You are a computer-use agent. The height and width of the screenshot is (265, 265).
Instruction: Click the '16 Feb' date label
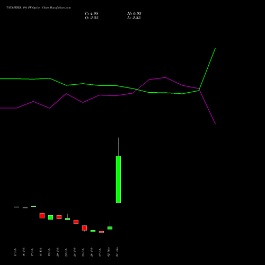(x=24, y=252)
